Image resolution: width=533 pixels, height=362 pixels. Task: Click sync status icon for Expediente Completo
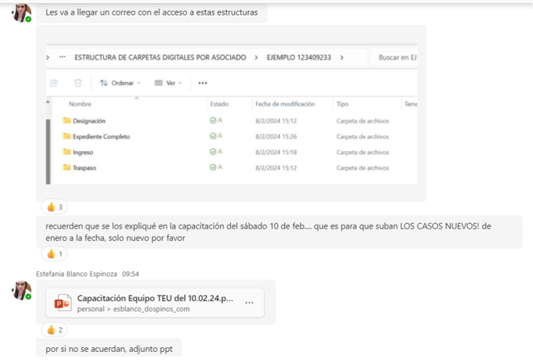coord(213,136)
